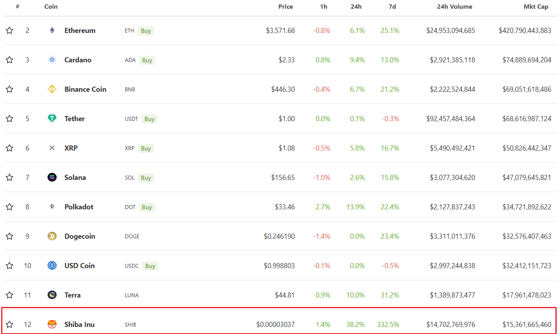Viewport: 557px width, 334px height.
Task: Click Buy next to DOT
Action: [147, 207]
